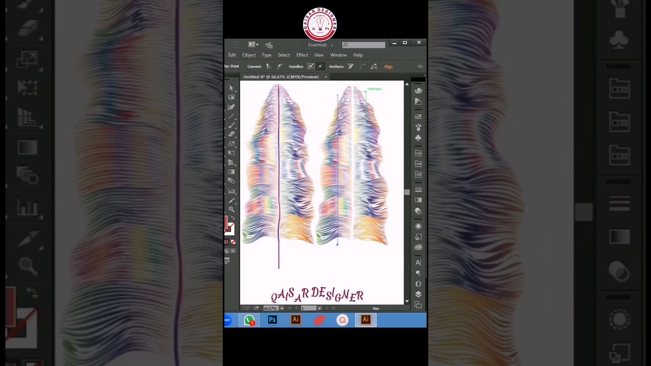
Task: Click the GPU performance icon
Action: pyautogui.click(x=269, y=45)
